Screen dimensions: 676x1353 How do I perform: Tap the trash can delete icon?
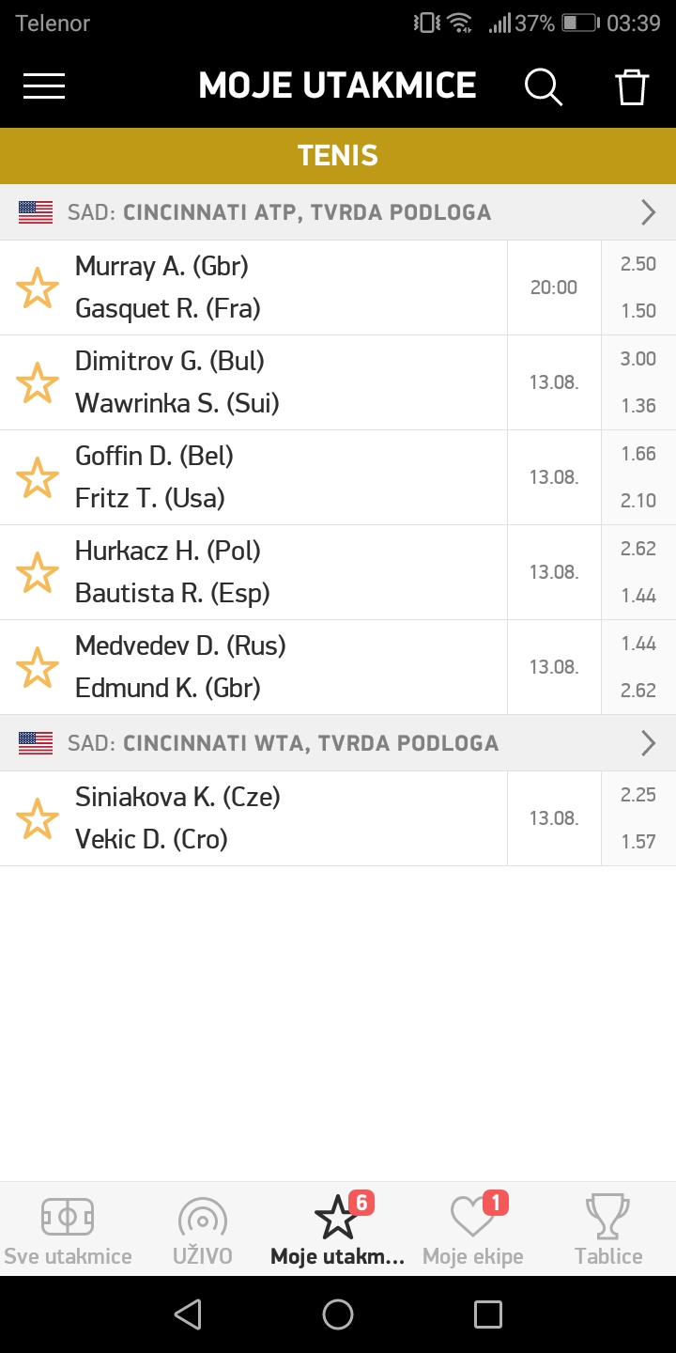coord(632,86)
